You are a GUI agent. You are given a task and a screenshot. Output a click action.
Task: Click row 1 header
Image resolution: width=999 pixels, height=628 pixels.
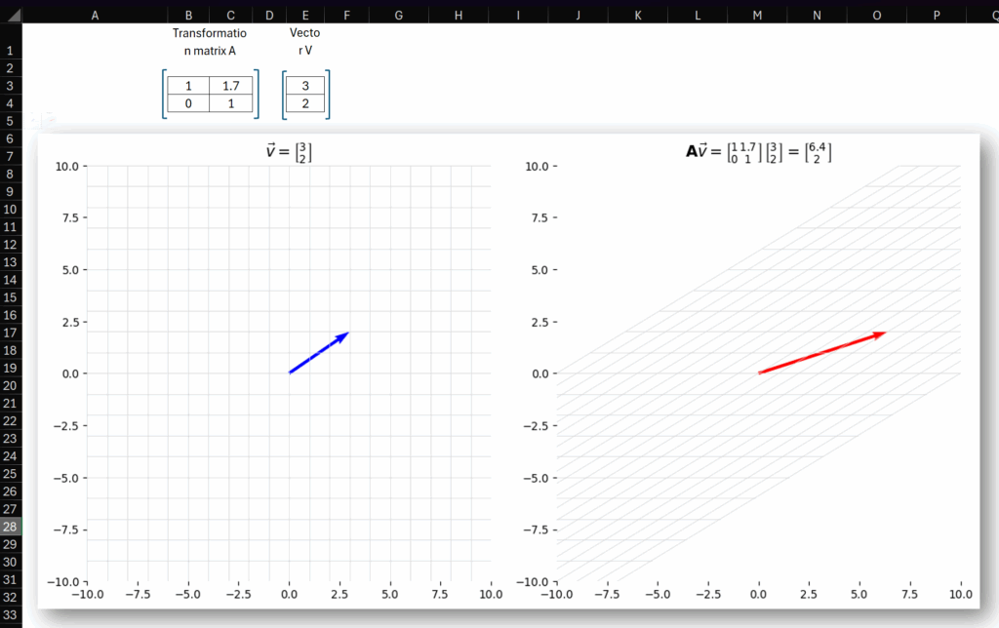tap(10, 51)
